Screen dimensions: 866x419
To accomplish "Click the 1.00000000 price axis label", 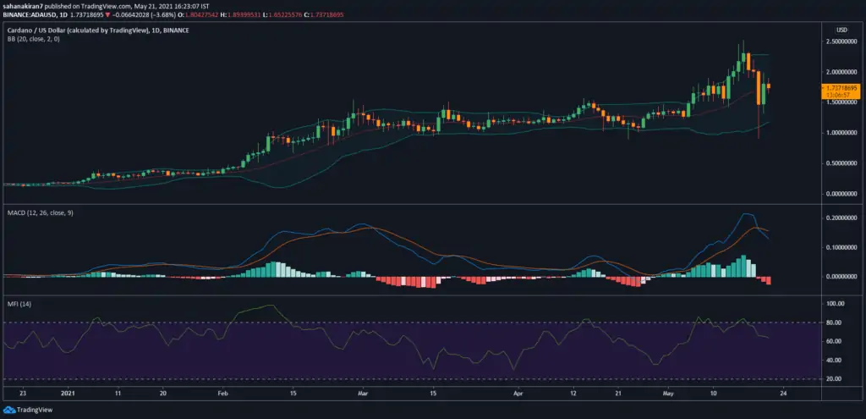I will pos(841,133).
